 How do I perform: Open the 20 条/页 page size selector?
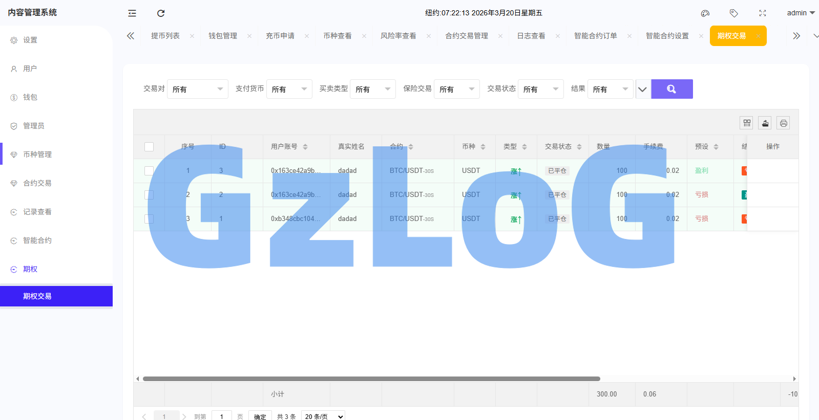coord(323,416)
